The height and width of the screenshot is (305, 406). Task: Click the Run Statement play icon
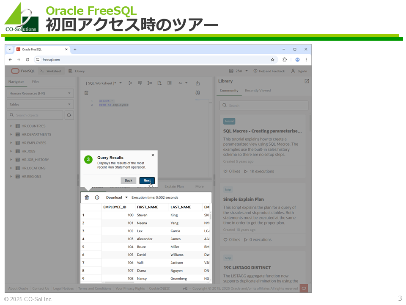tap(130, 83)
